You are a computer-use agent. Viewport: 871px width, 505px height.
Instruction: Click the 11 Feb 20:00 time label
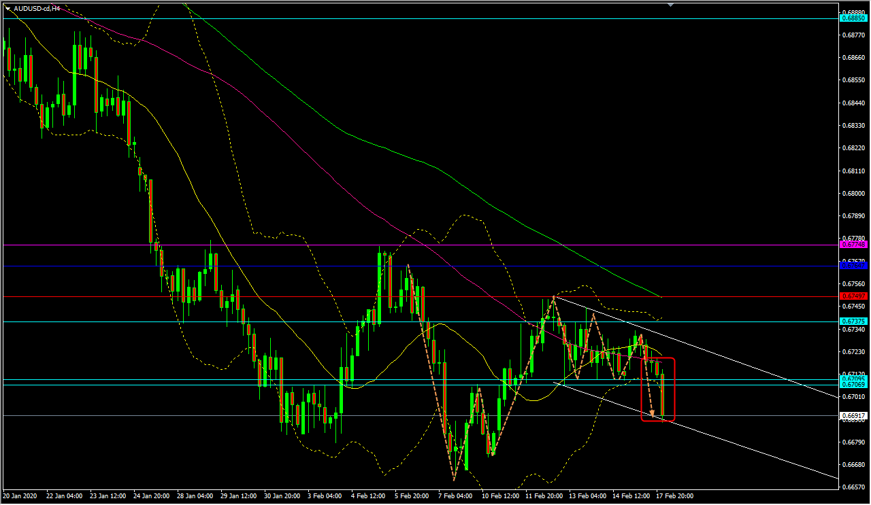(544, 496)
